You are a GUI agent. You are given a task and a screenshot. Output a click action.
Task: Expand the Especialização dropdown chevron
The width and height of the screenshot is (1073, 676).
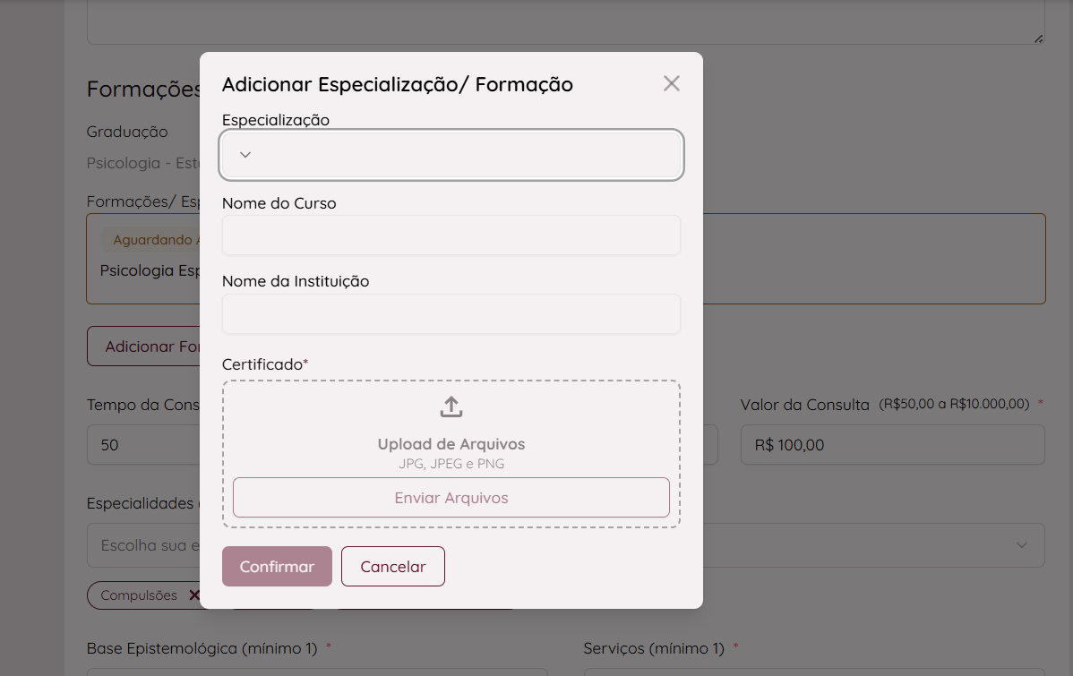[x=245, y=155]
